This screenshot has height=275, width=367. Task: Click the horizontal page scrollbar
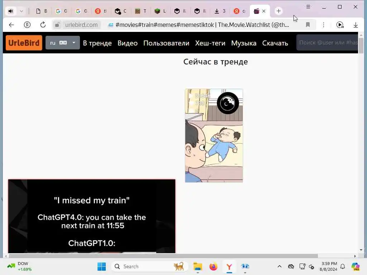pos(163,256)
